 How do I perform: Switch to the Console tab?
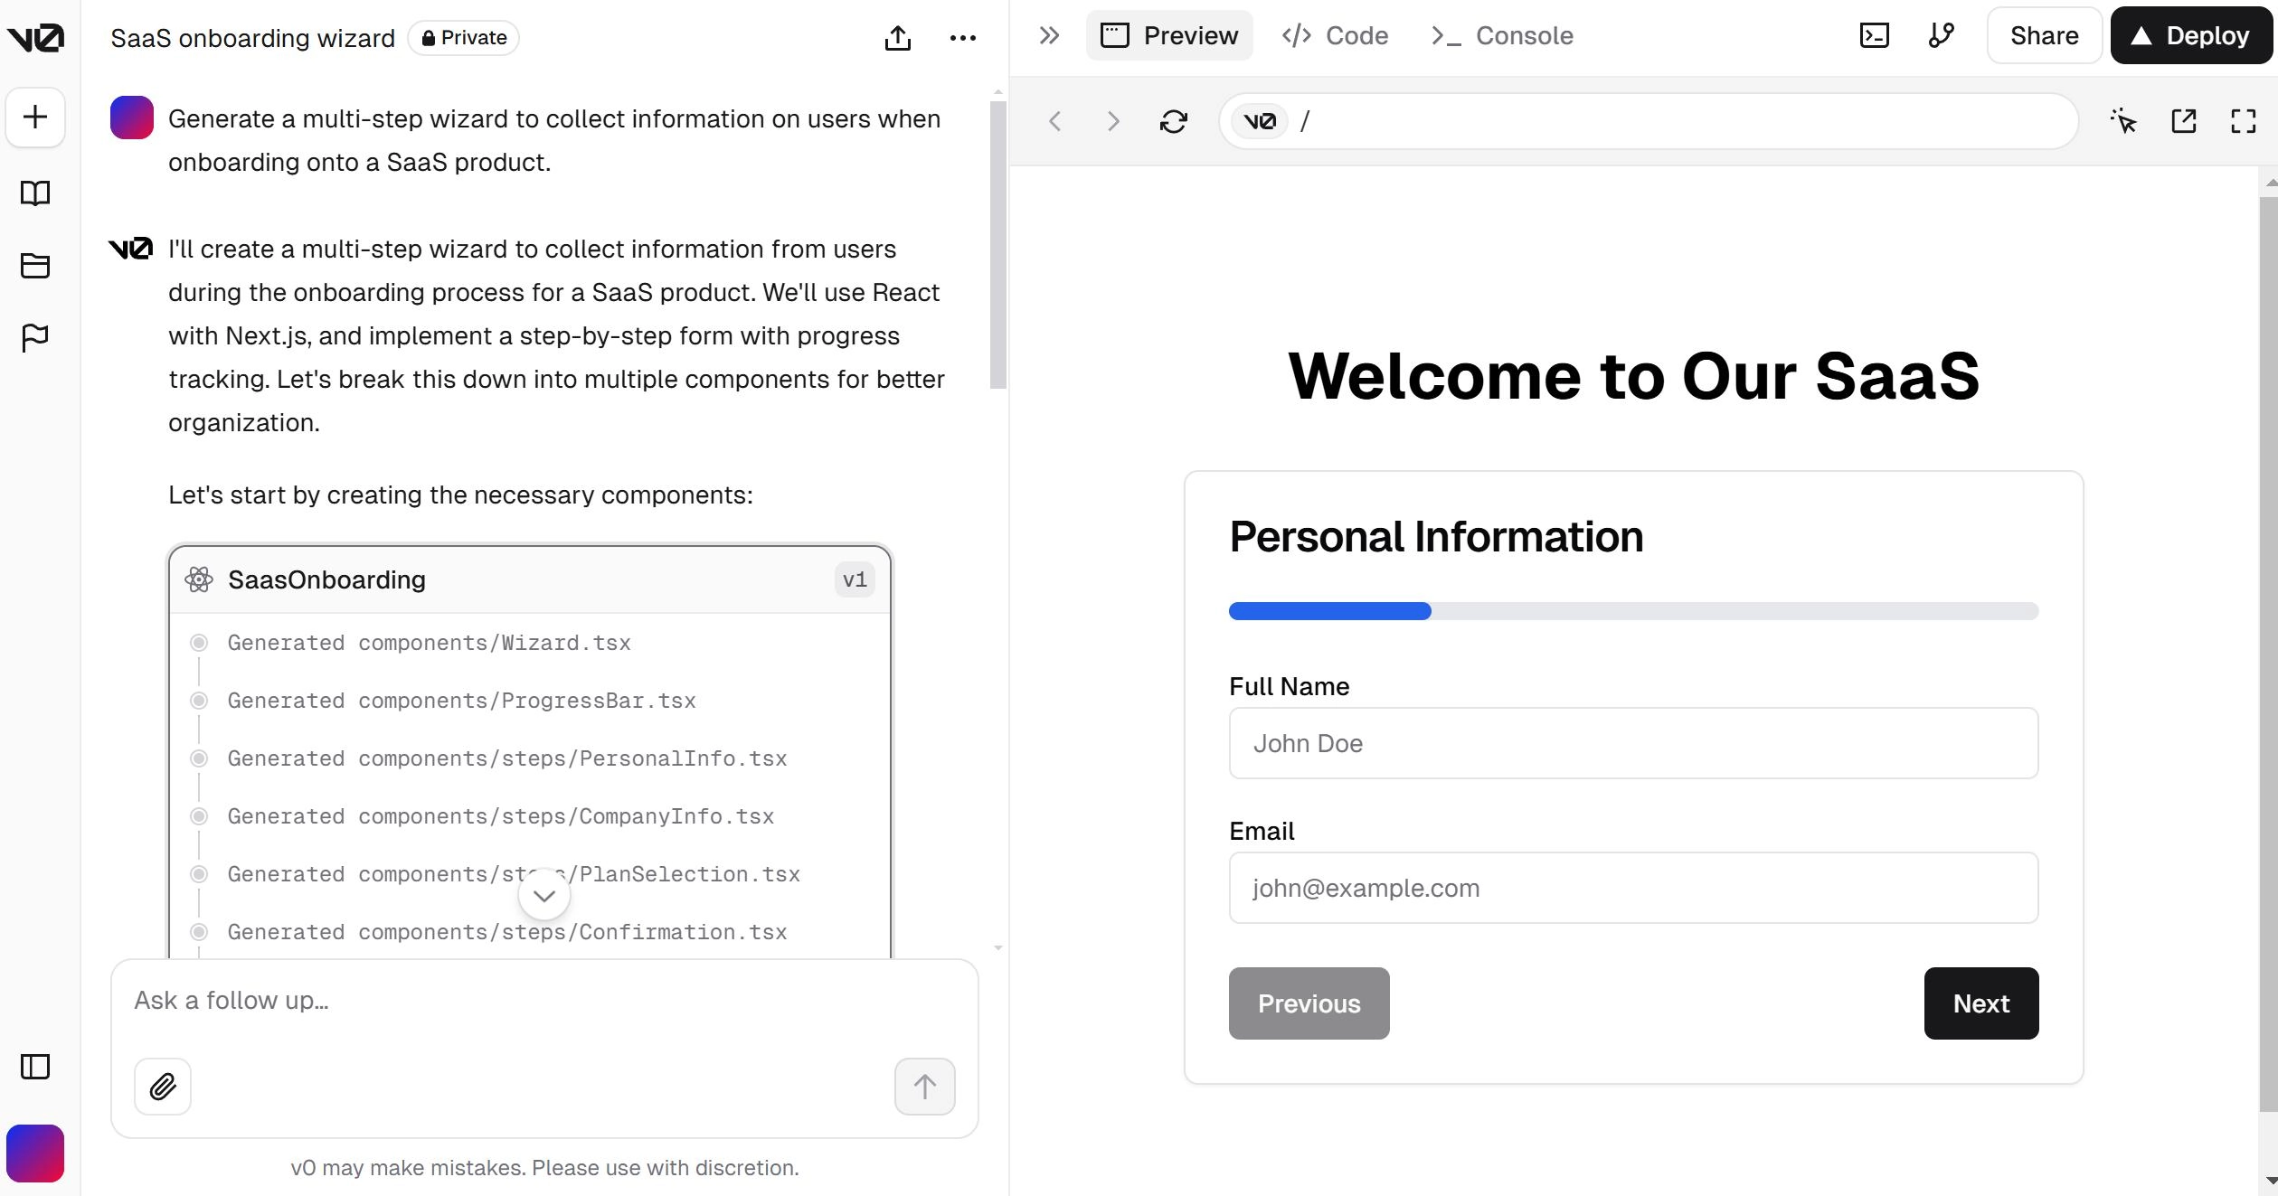coord(1502,35)
